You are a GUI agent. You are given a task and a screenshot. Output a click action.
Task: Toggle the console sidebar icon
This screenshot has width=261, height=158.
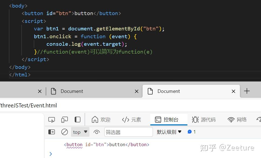[x=52, y=132]
